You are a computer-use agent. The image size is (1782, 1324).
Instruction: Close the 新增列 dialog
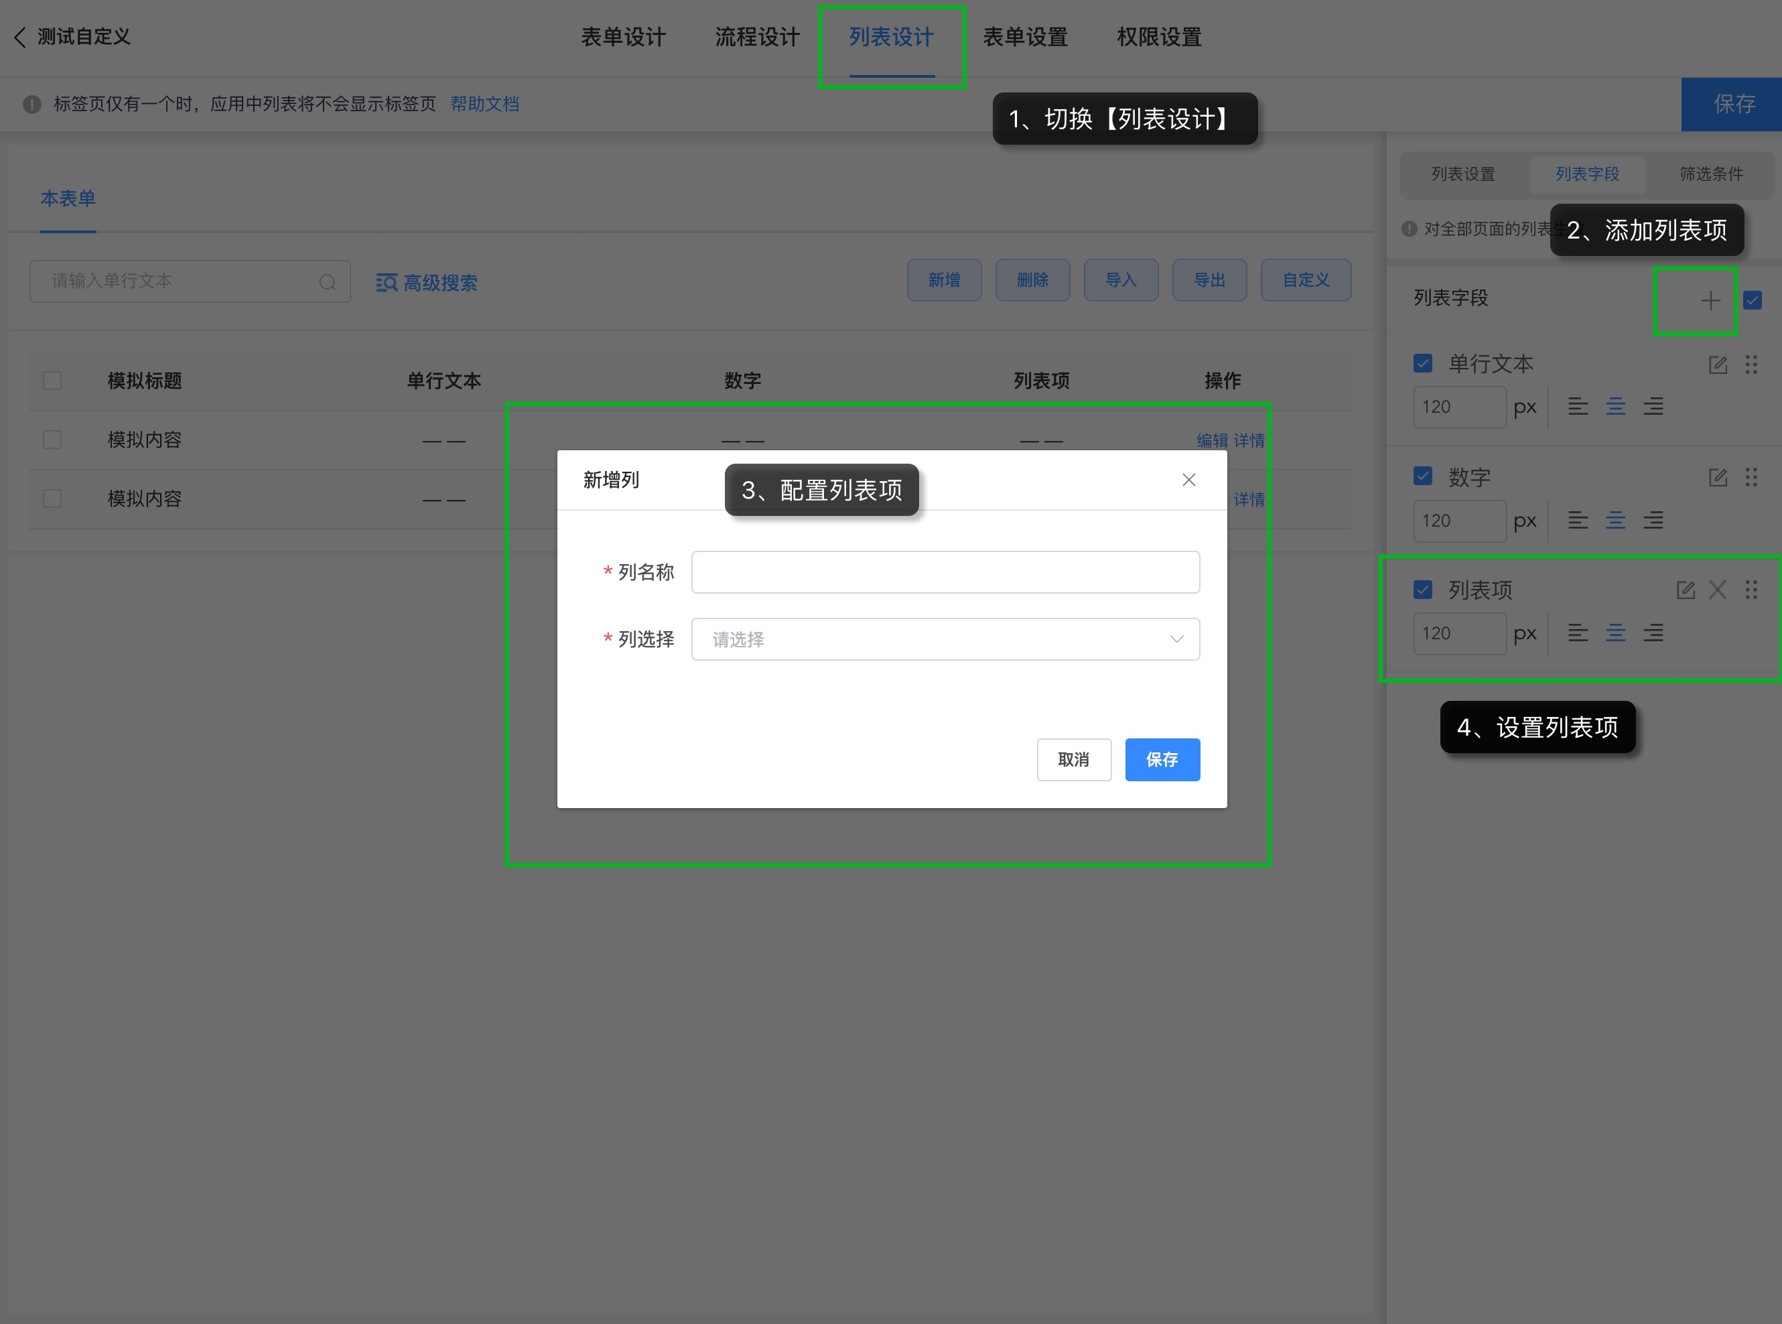[x=1188, y=480]
